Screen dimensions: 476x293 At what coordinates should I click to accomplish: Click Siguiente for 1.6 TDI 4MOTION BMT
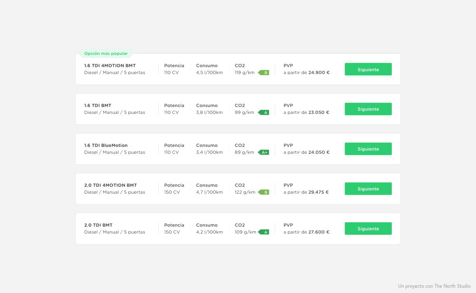point(368,69)
